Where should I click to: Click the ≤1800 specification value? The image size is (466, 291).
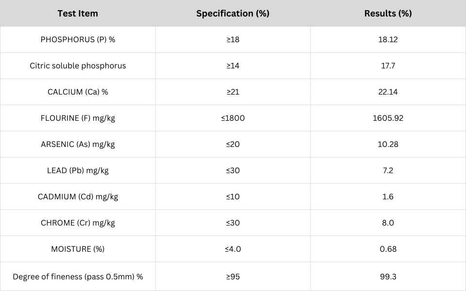(233, 118)
